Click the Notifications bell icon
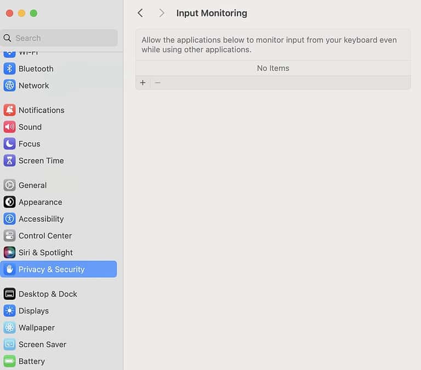Viewport: 421px width, 370px height. [9, 110]
